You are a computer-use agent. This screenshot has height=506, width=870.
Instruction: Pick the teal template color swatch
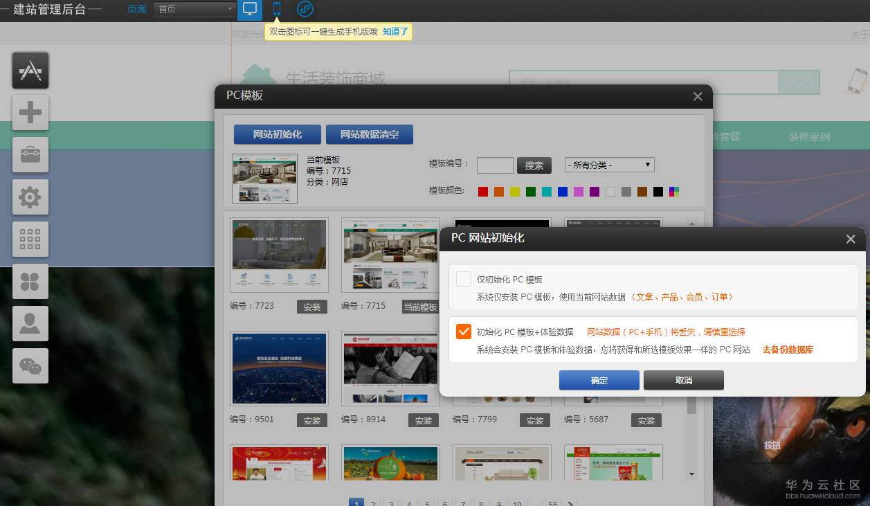547,192
